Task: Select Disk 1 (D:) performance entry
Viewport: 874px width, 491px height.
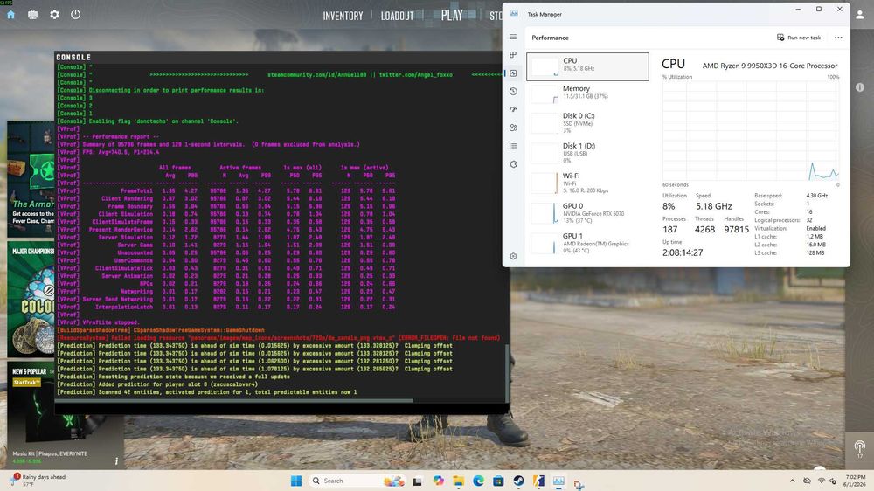Action: tap(587, 153)
